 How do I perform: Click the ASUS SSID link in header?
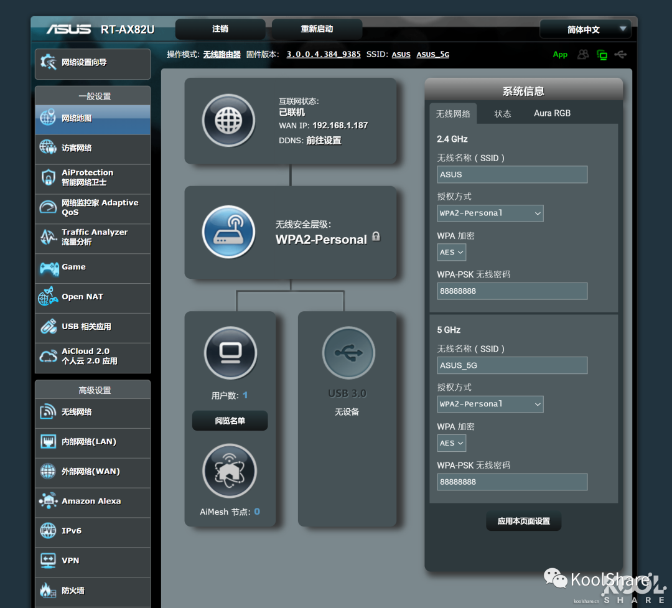pyautogui.click(x=401, y=55)
